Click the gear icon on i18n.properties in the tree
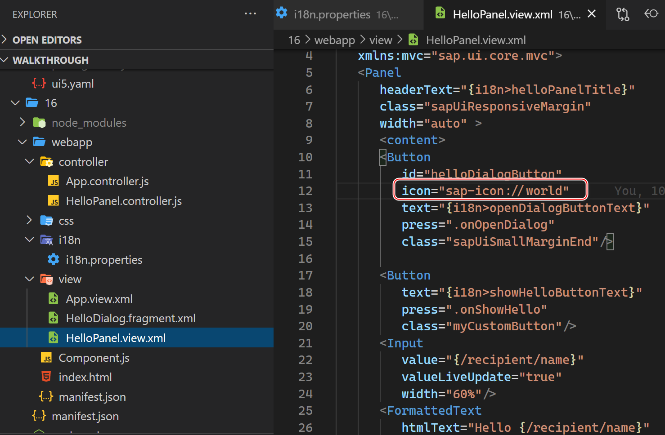Viewport: 665px width, 435px height. (x=53, y=259)
